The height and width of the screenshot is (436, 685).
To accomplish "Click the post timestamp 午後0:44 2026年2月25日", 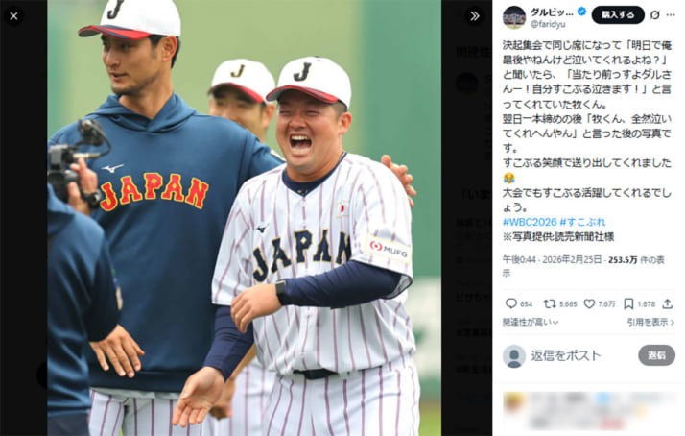I will pyautogui.click(x=552, y=259).
